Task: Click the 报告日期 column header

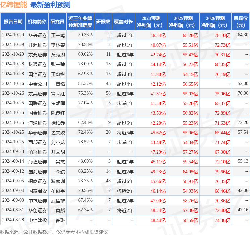Action: click(x=13, y=22)
